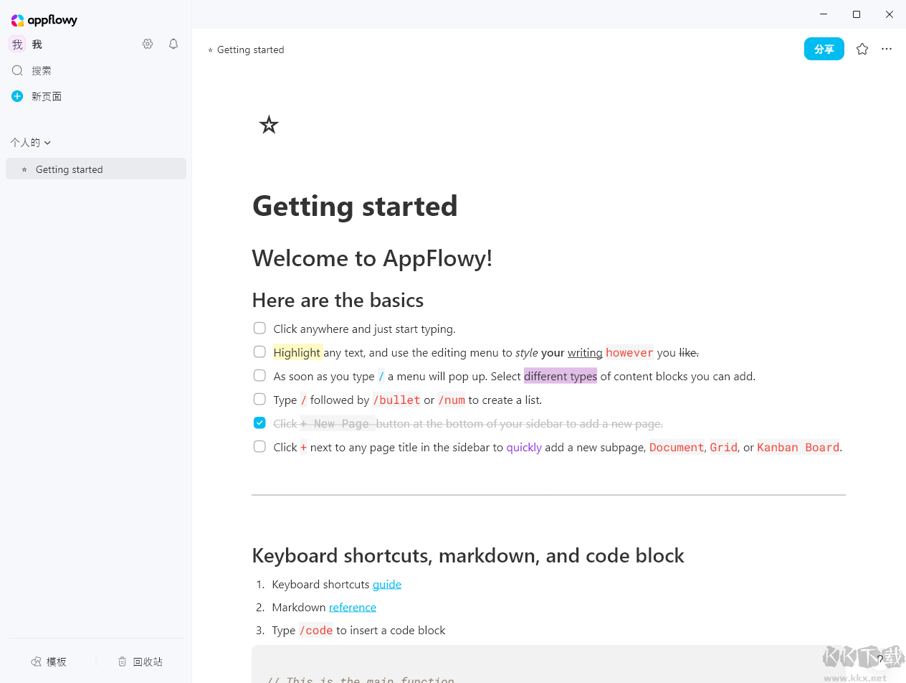
Task: Click the Getting started breadcrumb
Action: [x=250, y=49]
